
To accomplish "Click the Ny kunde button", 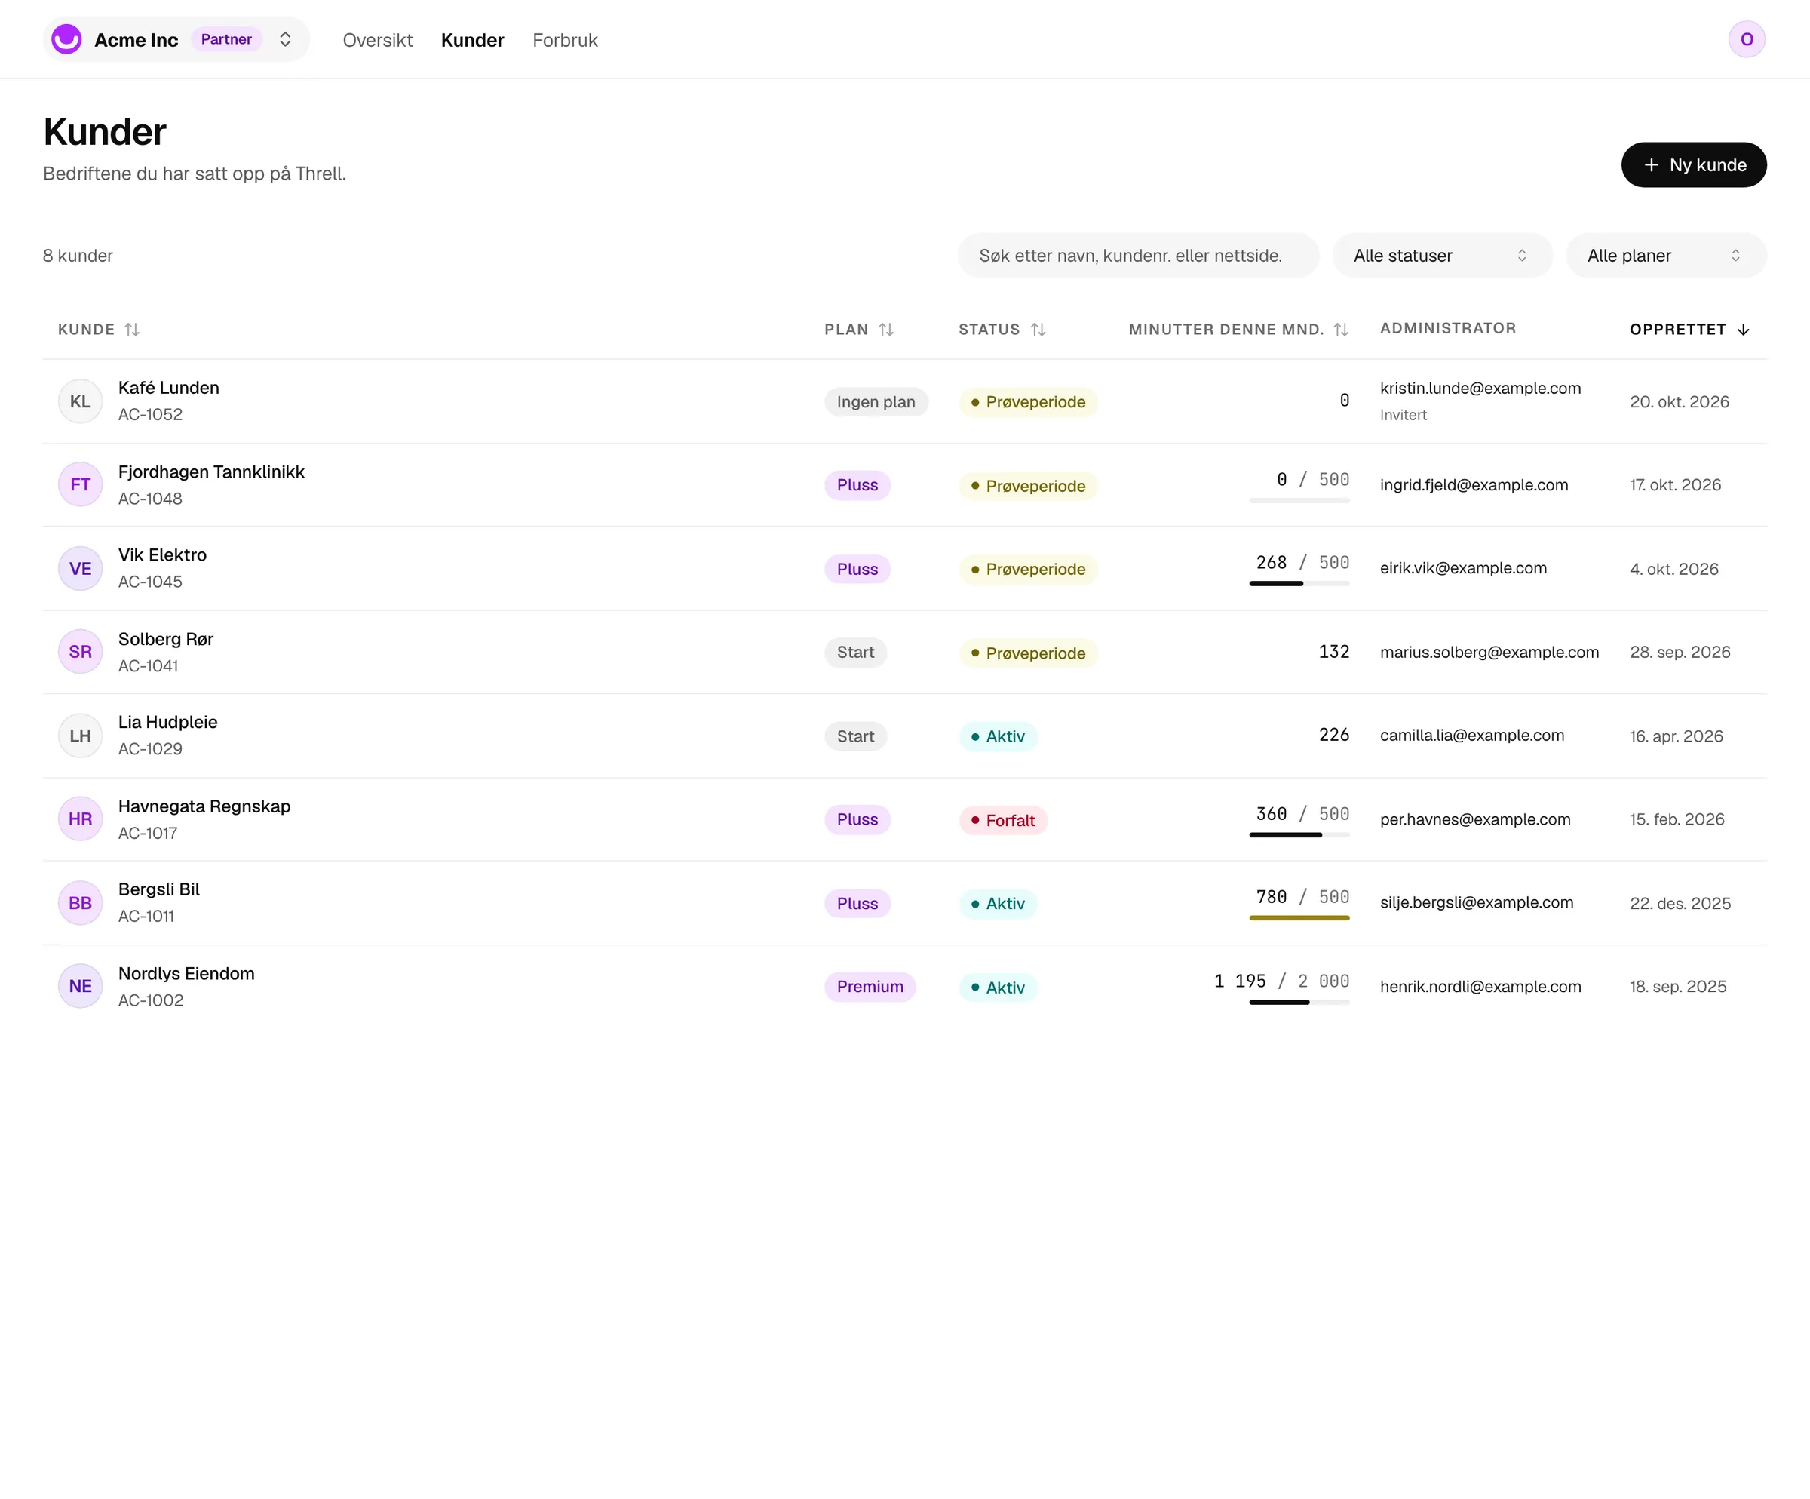I will (x=1694, y=164).
